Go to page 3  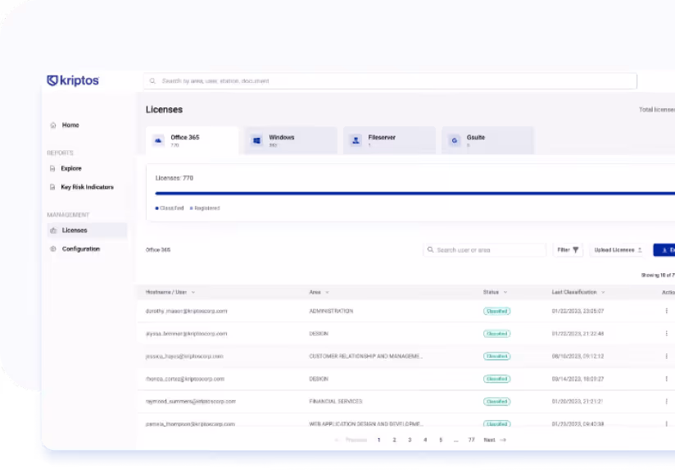pos(410,440)
